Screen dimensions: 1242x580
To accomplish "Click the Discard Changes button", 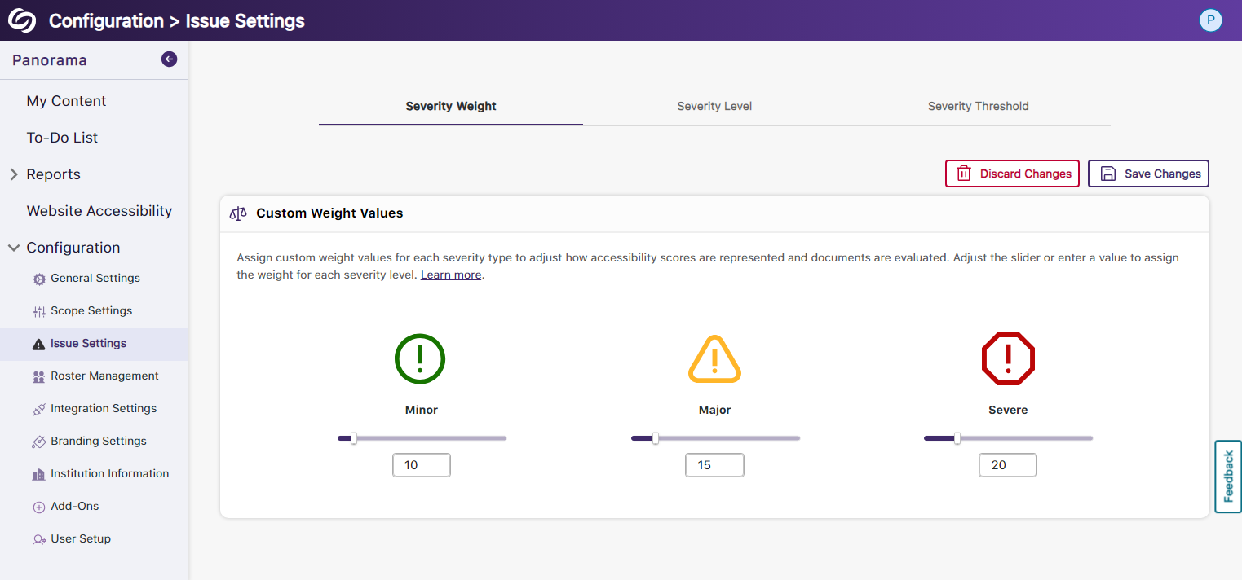I will [1012, 174].
